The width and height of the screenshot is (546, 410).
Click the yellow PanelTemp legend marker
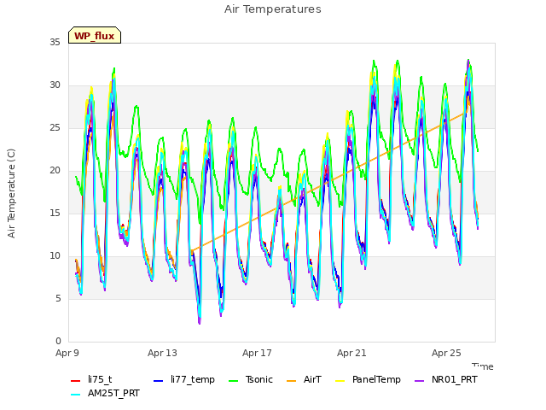point(340,381)
